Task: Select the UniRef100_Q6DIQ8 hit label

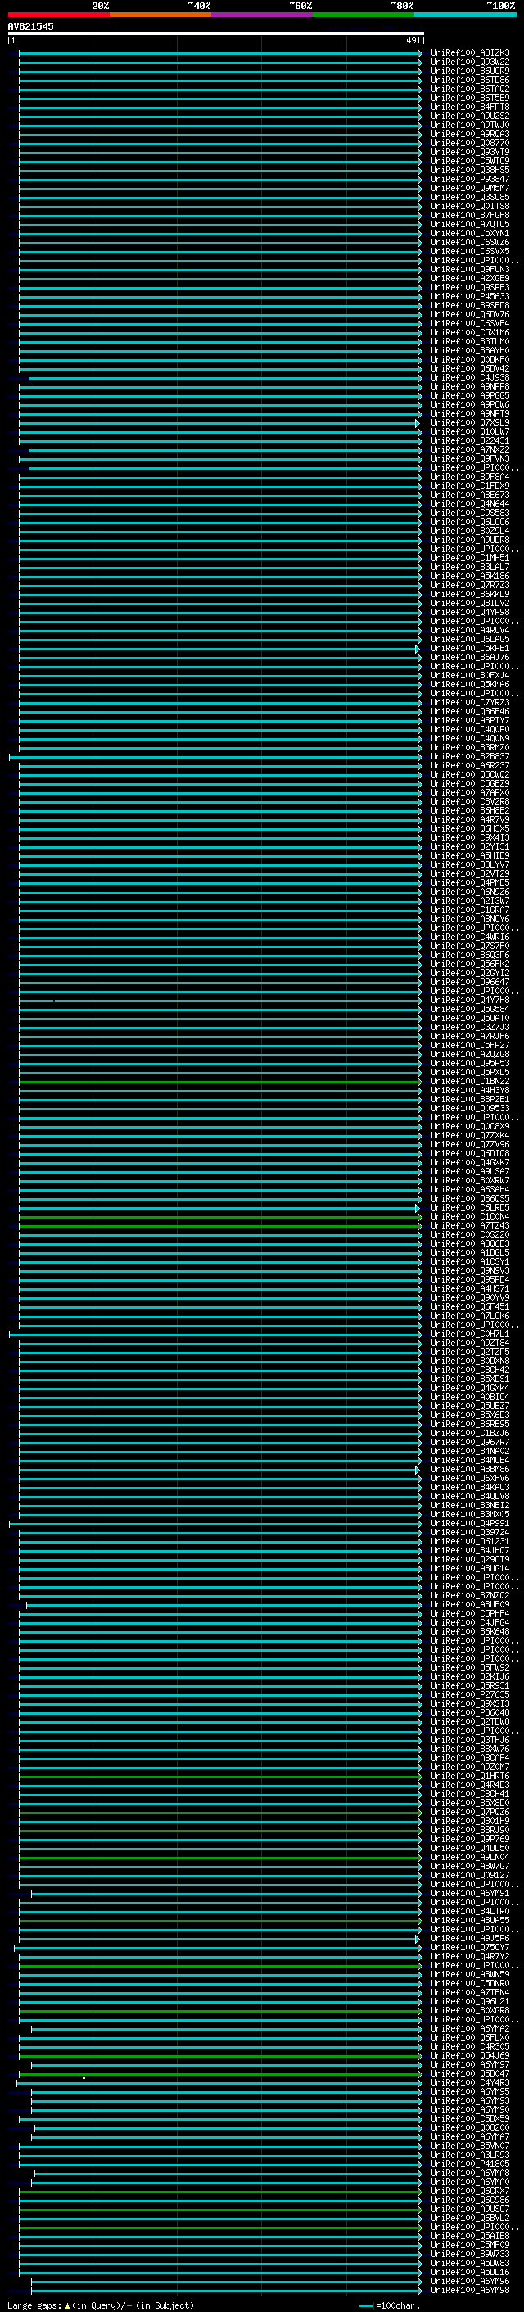Action: (470, 1153)
